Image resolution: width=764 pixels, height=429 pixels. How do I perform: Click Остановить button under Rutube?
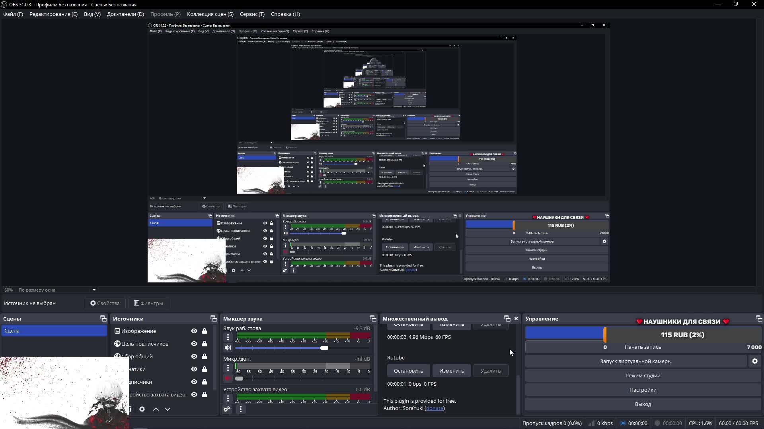(x=408, y=371)
